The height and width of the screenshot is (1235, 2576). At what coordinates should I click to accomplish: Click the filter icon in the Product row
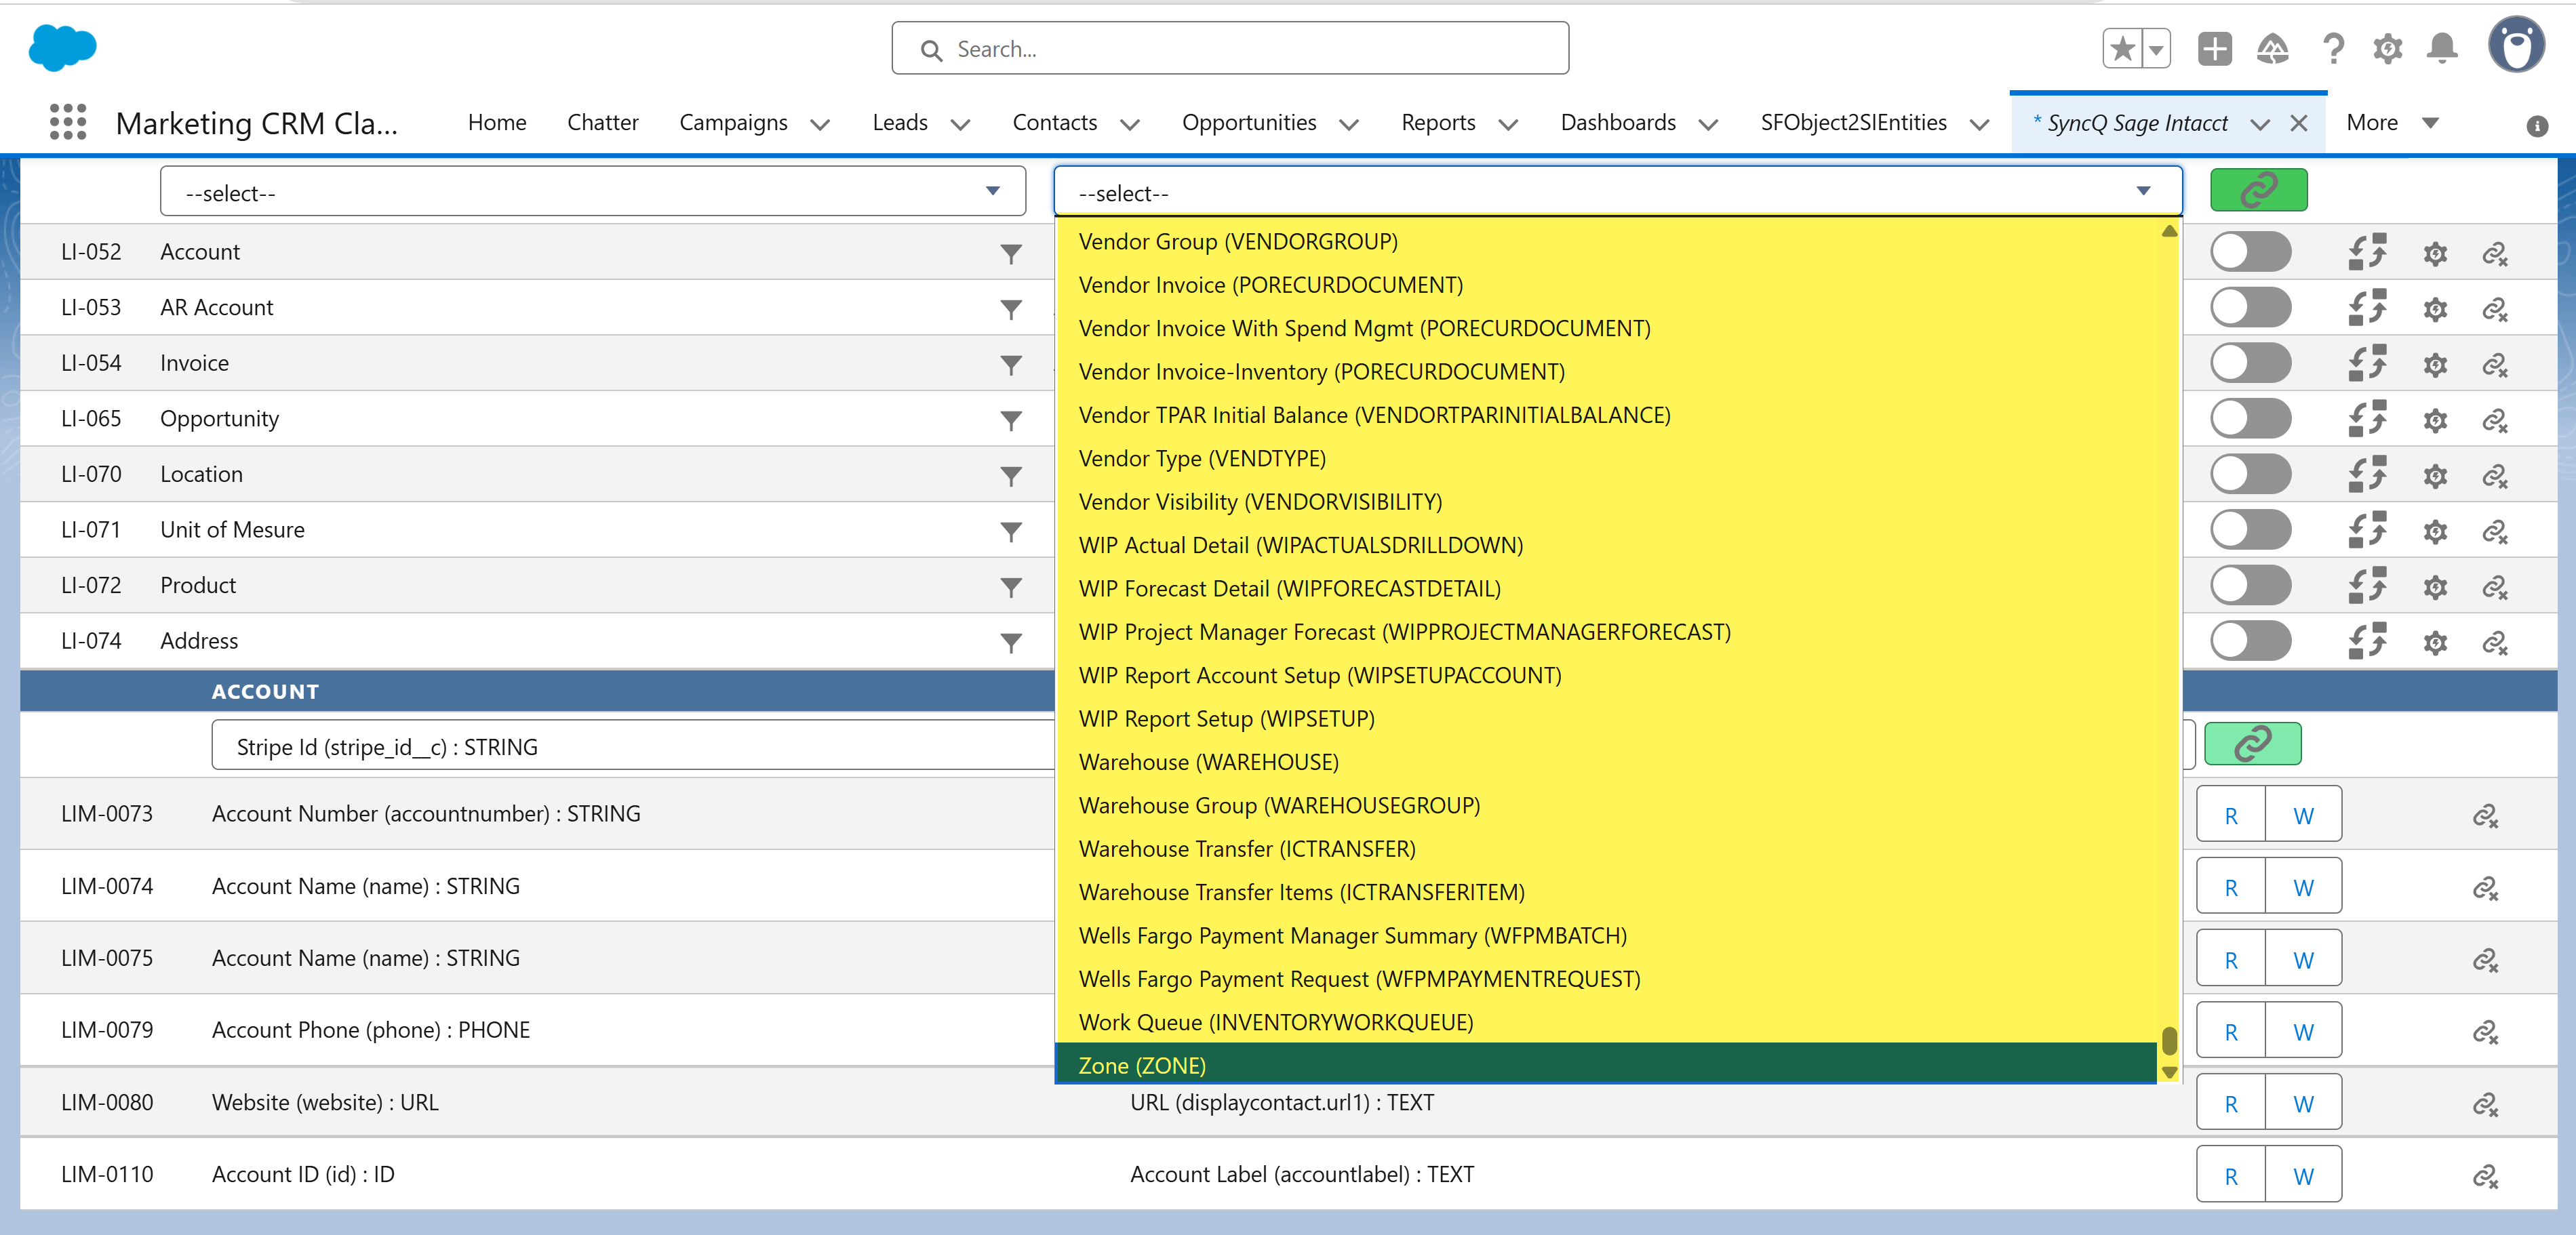[1011, 587]
